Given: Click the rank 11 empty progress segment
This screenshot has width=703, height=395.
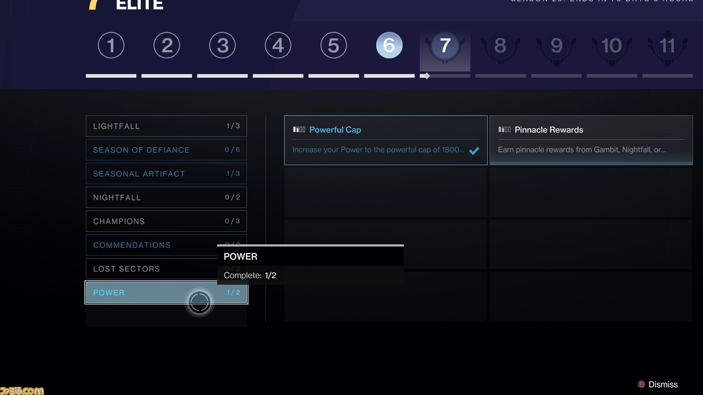Looking at the screenshot, I should click(667, 76).
